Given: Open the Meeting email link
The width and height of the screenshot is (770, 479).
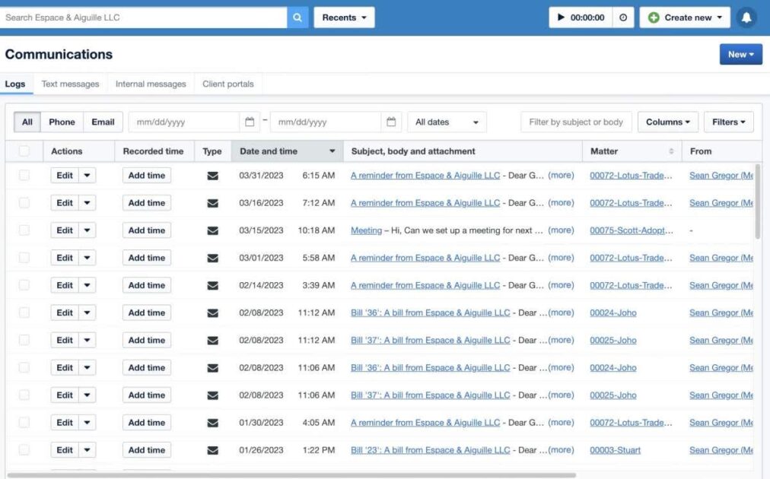Looking at the screenshot, I should [x=365, y=230].
